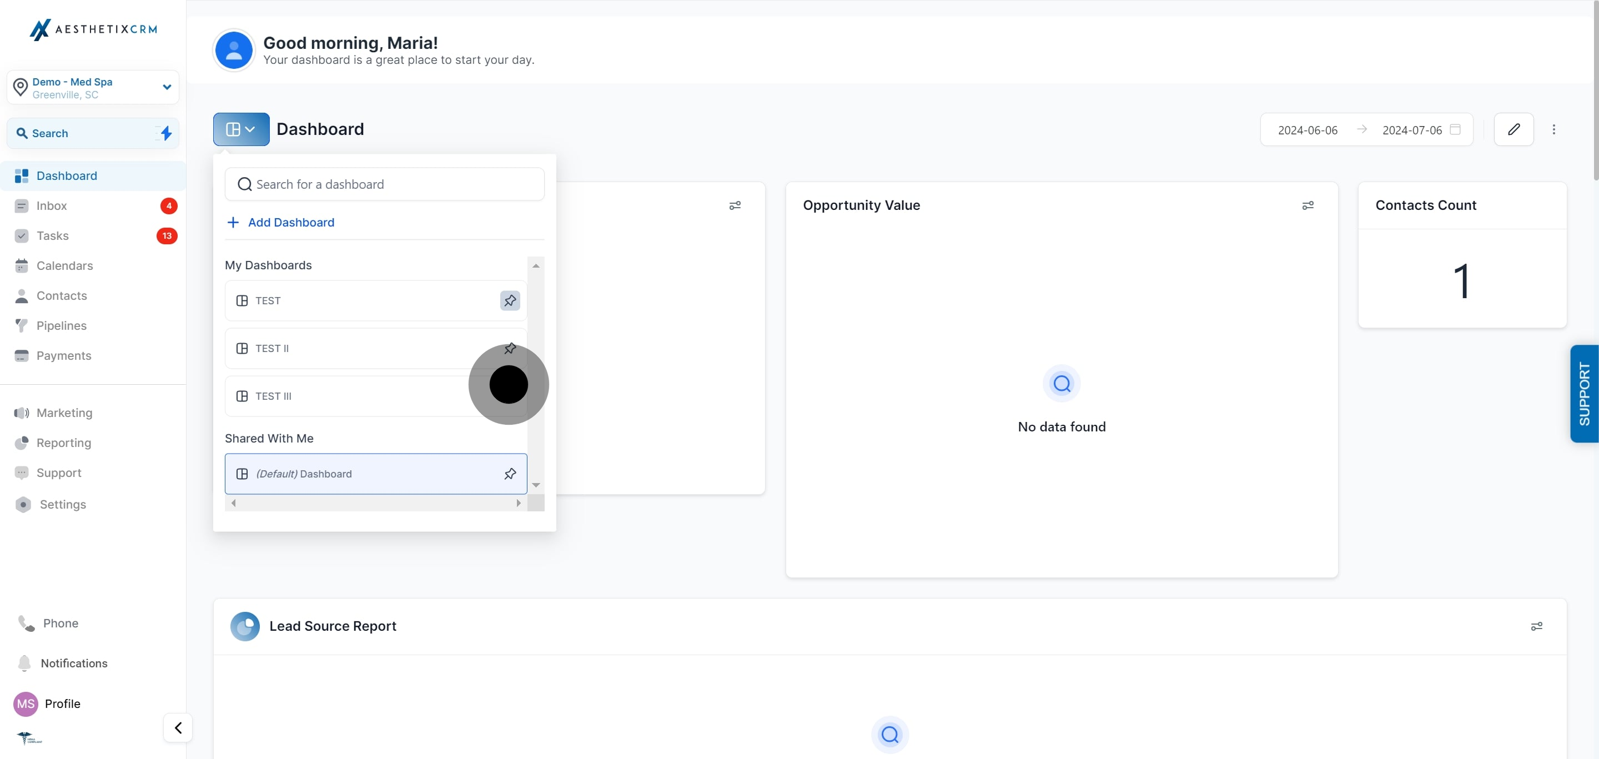The image size is (1599, 759).
Task: Toggle the pin for TEST II dashboard
Action: [x=510, y=348]
